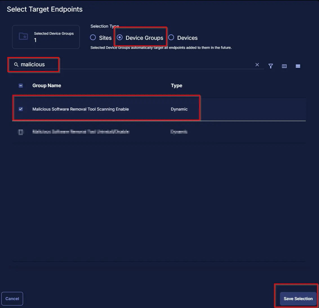The height and width of the screenshot is (308, 319).
Task: Click the Cancel button
Action: 12,299
